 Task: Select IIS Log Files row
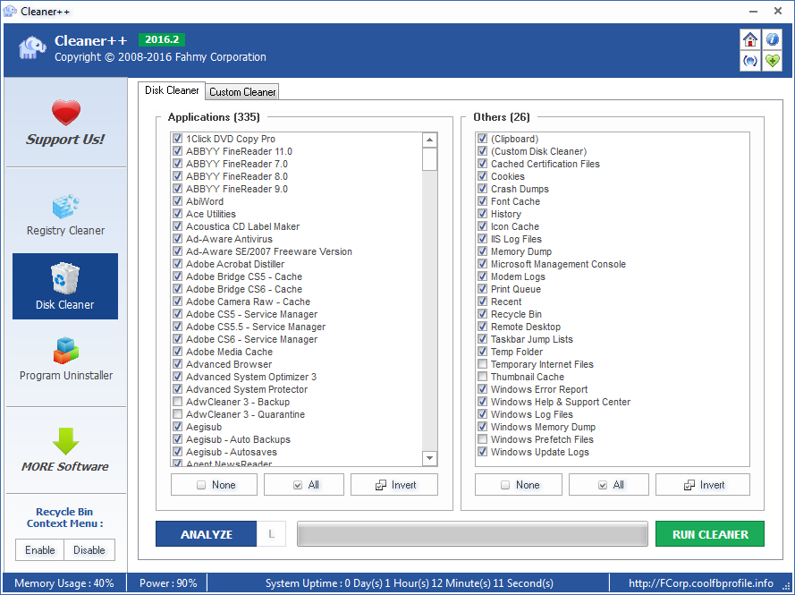(x=516, y=238)
